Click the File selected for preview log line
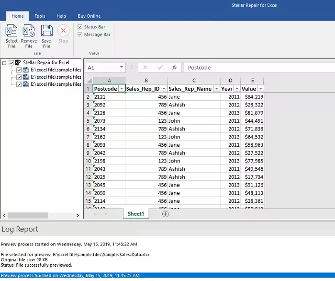Image resolution: width=335 pixels, height=281 pixels. tap(75, 255)
